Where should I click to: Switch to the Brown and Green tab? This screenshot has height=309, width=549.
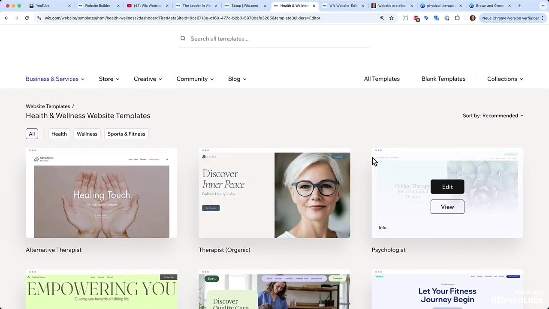click(489, 6)
